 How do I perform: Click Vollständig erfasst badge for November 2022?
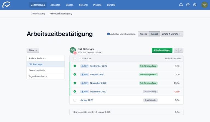148,83
